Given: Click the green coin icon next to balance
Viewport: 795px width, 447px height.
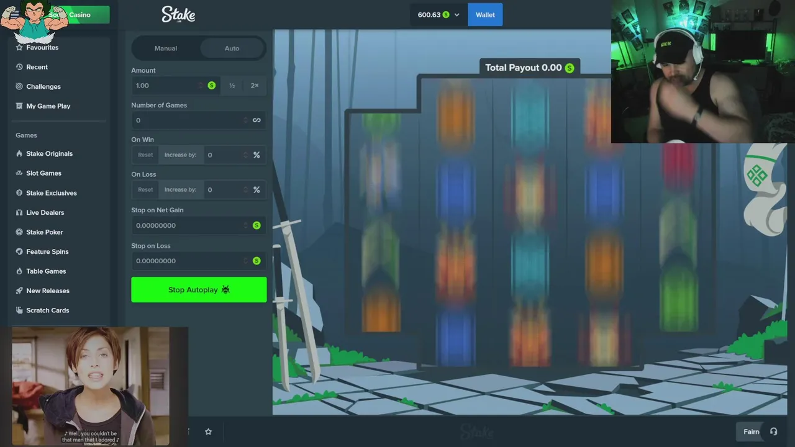Looking at the screenshot, I should pos(446,15).
